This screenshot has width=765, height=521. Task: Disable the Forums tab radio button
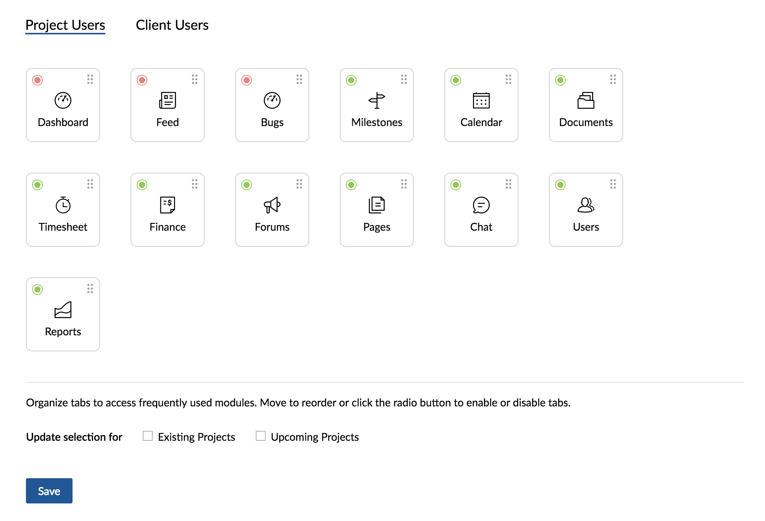pyautogui.click(x=247, y=185)
